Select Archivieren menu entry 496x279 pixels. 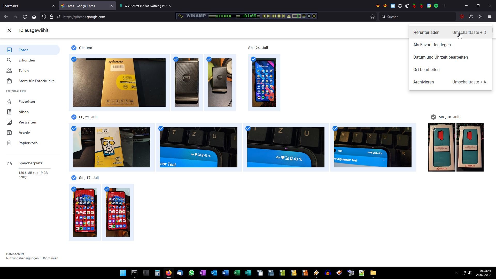click(423, 82)
